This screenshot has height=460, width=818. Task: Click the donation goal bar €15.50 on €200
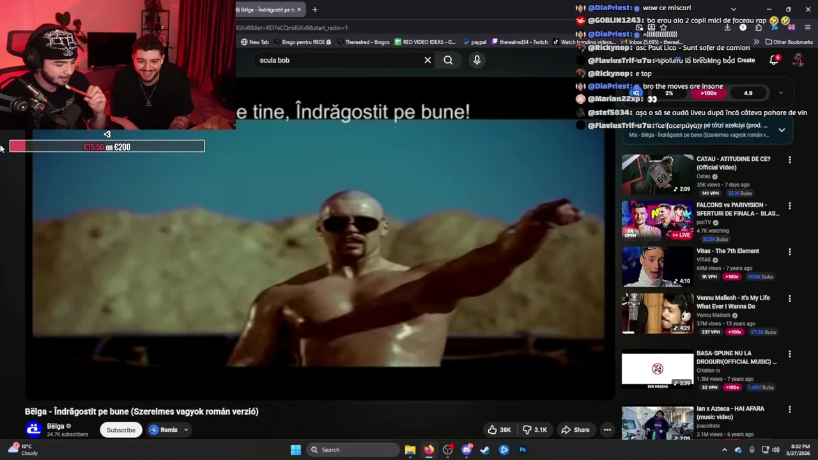tap(107, 146)
